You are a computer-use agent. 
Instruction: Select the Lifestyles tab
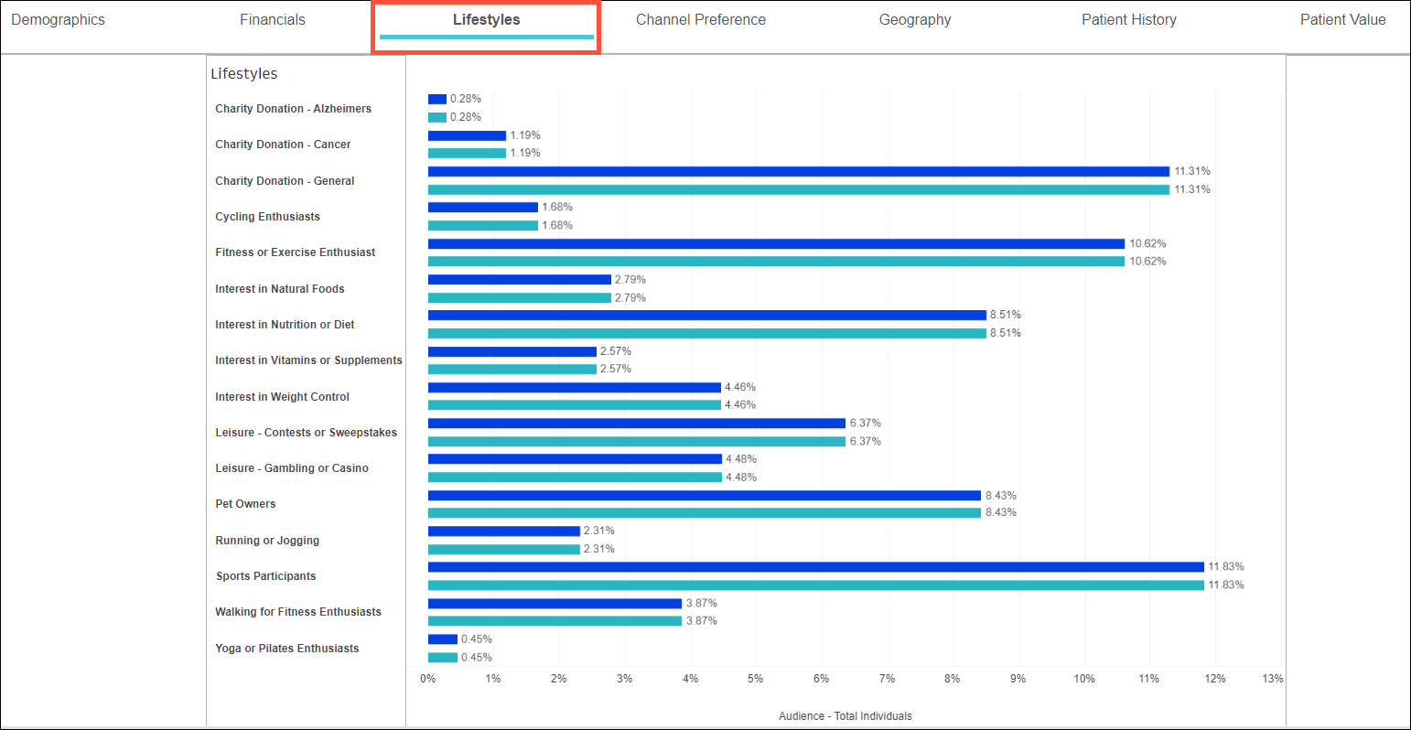(x=486, y=20)
